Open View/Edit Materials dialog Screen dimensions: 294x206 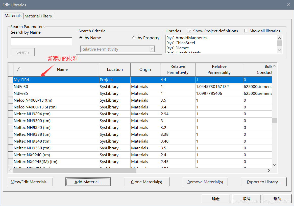(x=30, y=182)
